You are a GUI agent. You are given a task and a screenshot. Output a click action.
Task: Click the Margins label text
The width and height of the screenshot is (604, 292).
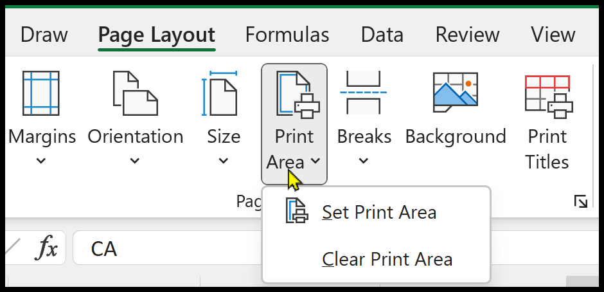coord(42,136)
